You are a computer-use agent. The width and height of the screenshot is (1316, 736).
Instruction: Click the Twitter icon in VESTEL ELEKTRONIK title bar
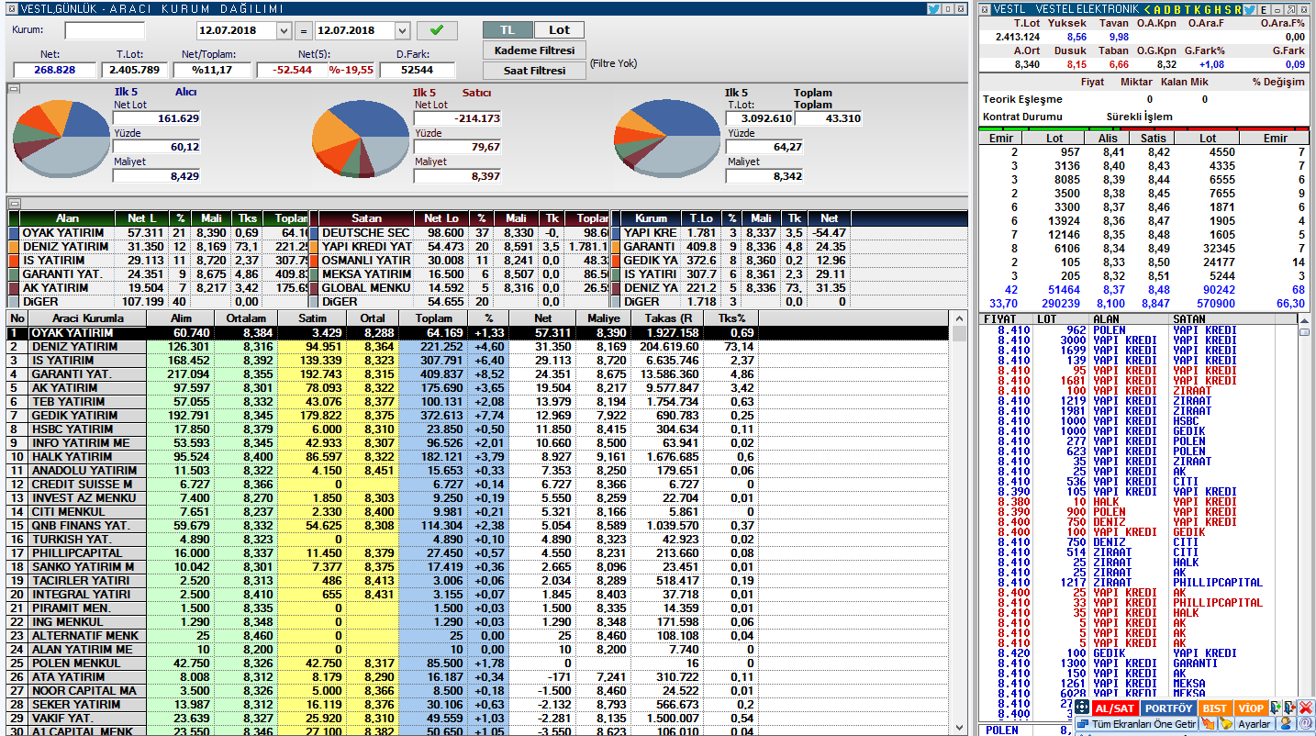(1250, 9)
